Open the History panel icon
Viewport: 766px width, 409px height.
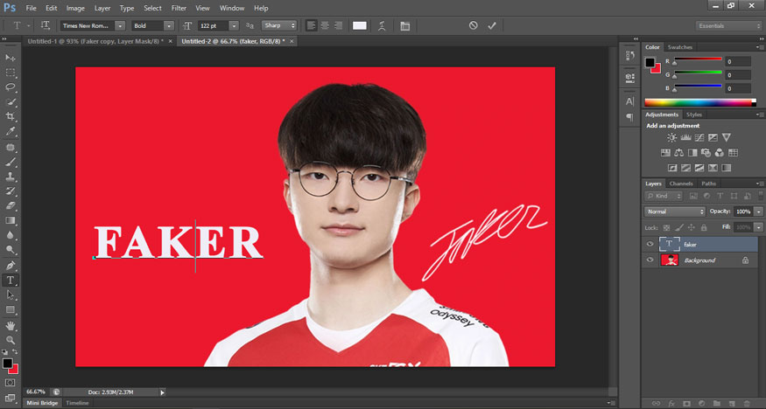point(629,56)
